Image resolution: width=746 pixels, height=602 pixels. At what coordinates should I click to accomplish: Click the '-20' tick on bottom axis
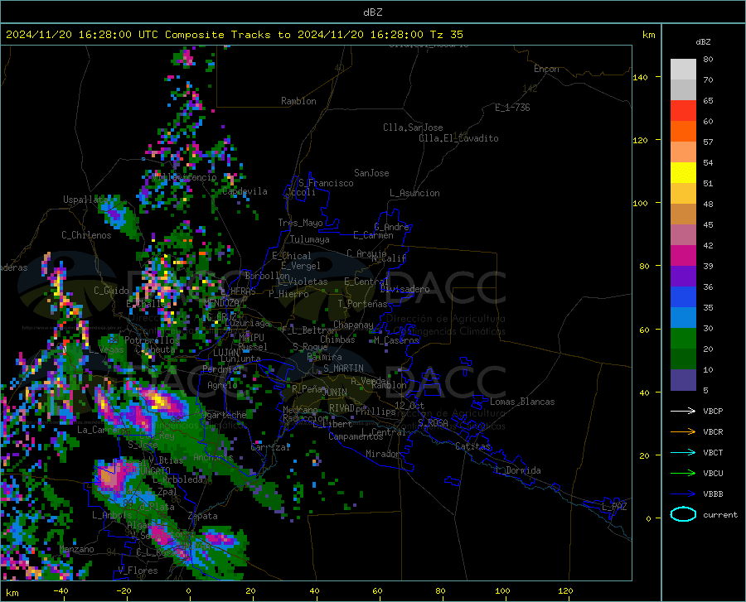pyautogui.click(x=124, y=591)
